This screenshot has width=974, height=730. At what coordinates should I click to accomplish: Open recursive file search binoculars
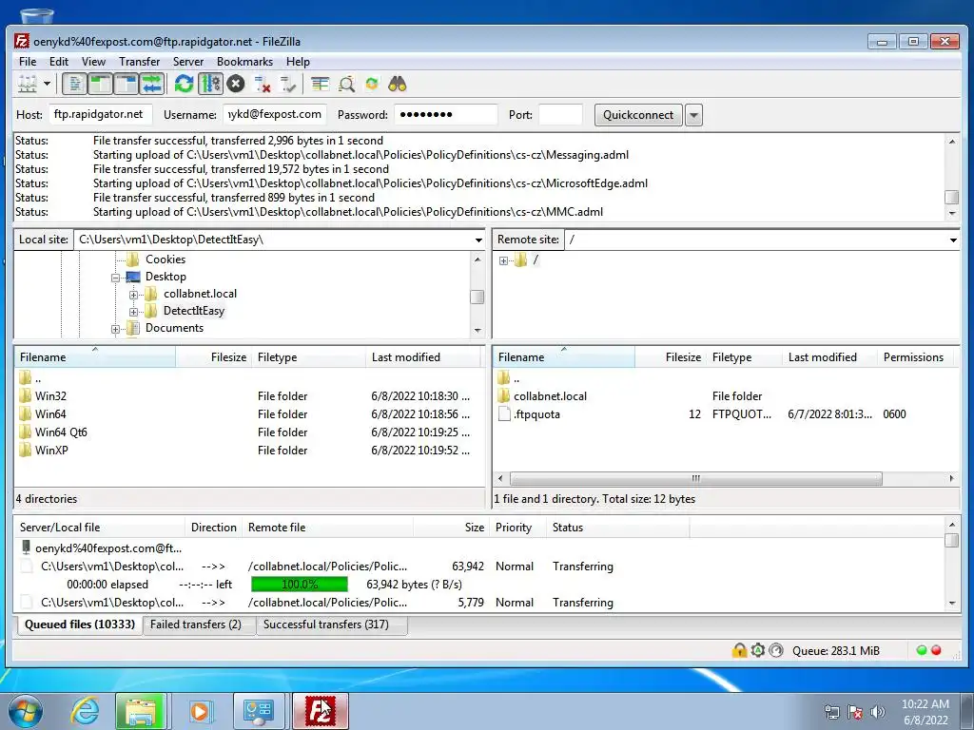[x=398, y=84]
